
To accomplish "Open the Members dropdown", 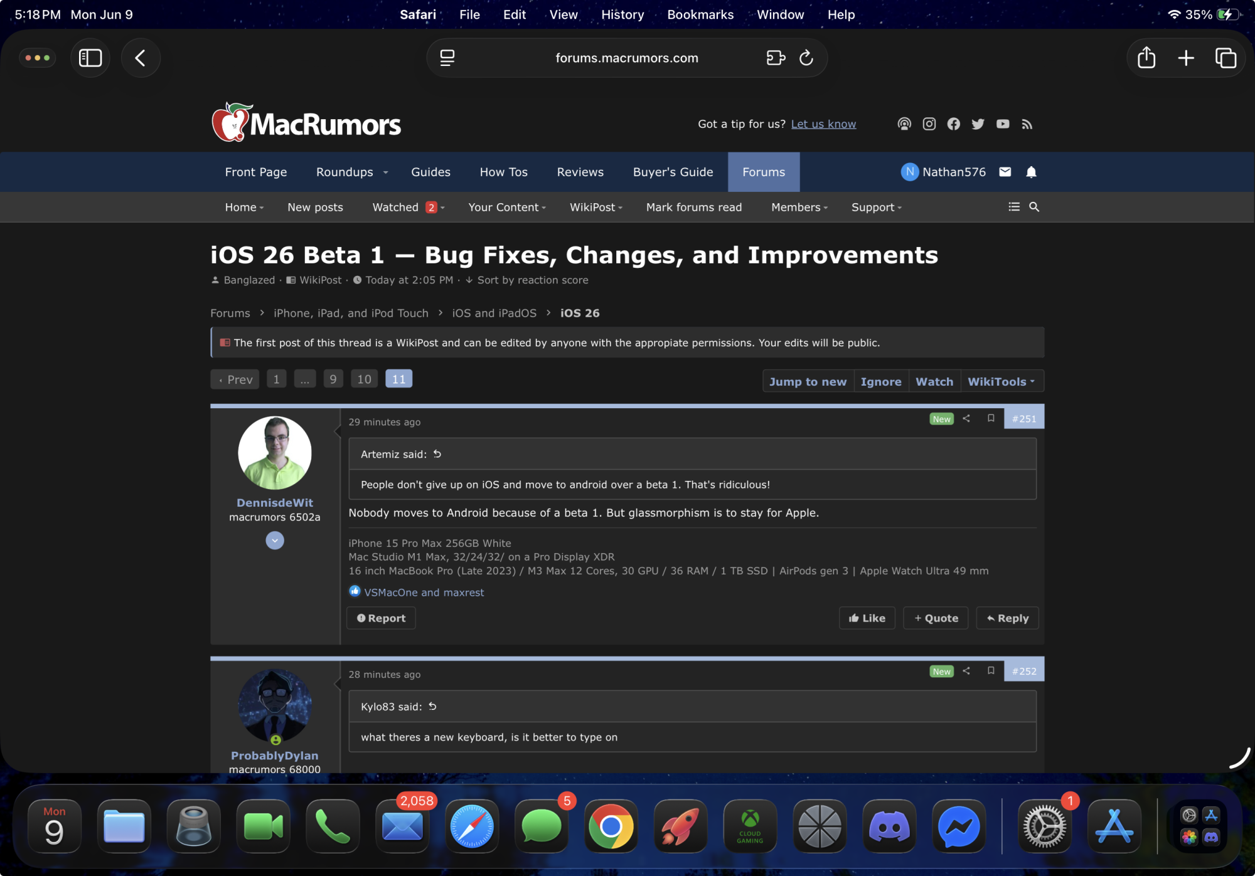I will (x=799, y=207).
